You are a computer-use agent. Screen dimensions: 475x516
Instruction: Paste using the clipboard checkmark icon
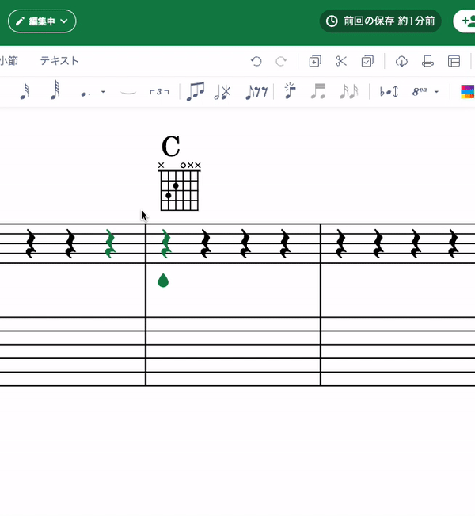(367, 61)
